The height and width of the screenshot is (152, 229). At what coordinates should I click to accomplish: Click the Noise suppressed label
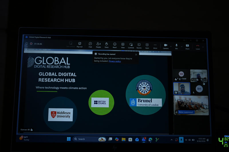(186, 112)
